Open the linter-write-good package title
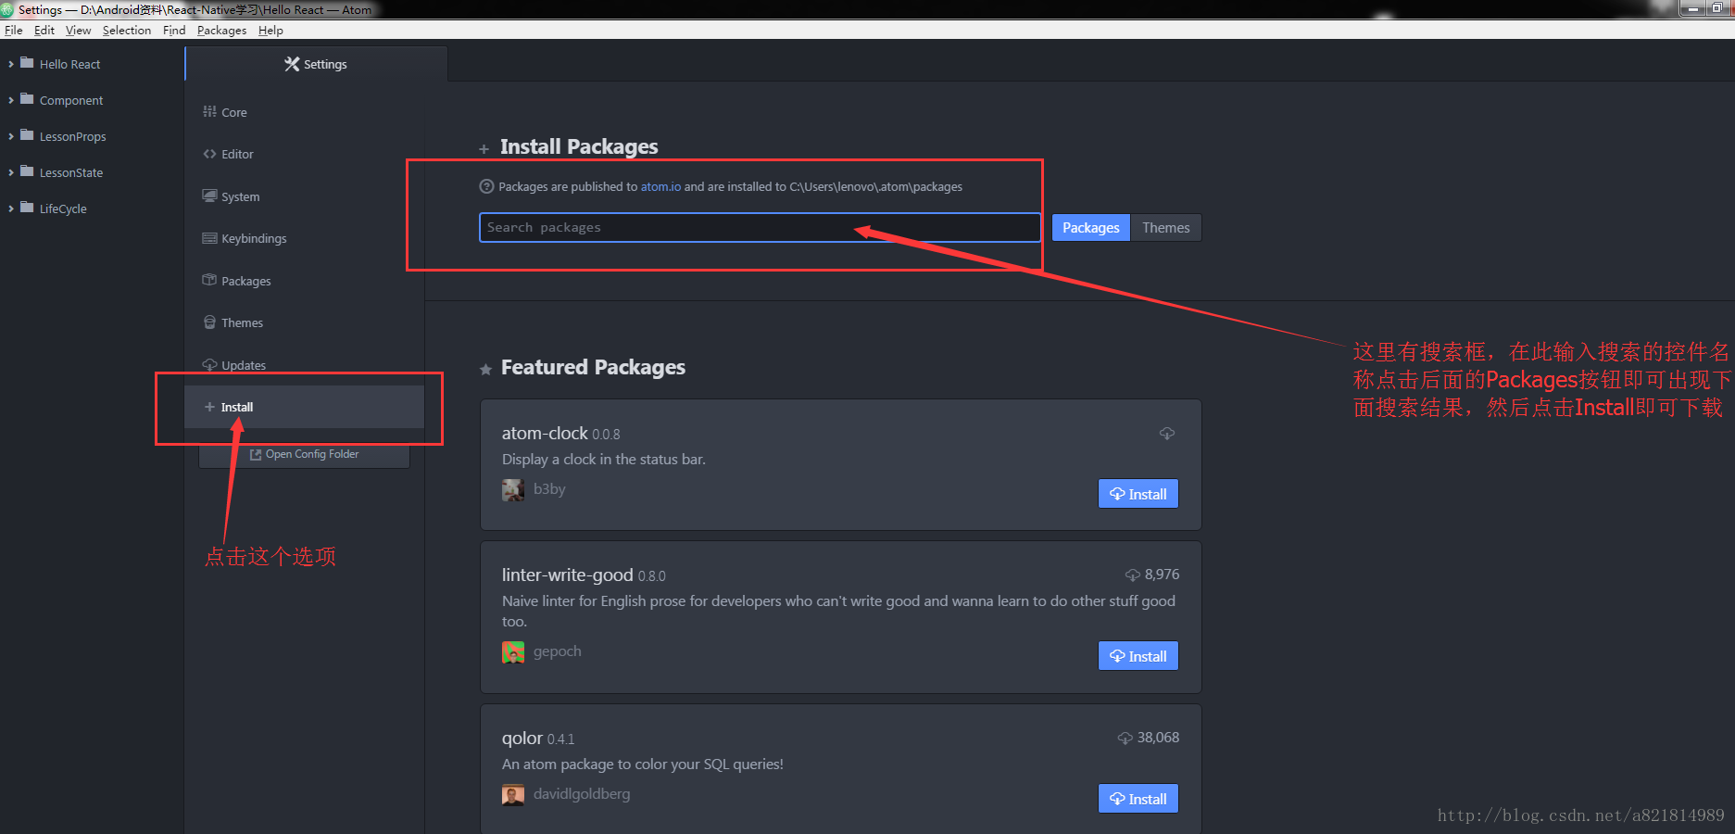This screenshot has width=1735, height=834. coord(568,575)
